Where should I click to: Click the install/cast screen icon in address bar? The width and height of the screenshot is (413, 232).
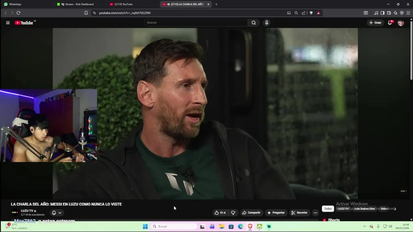(289, 13)
